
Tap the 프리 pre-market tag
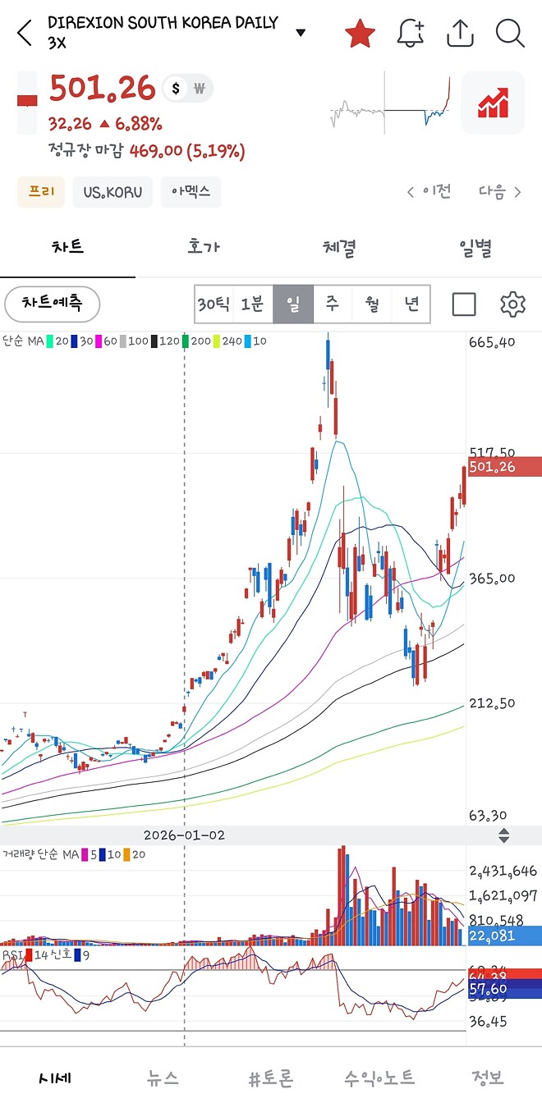click(41, 192)
